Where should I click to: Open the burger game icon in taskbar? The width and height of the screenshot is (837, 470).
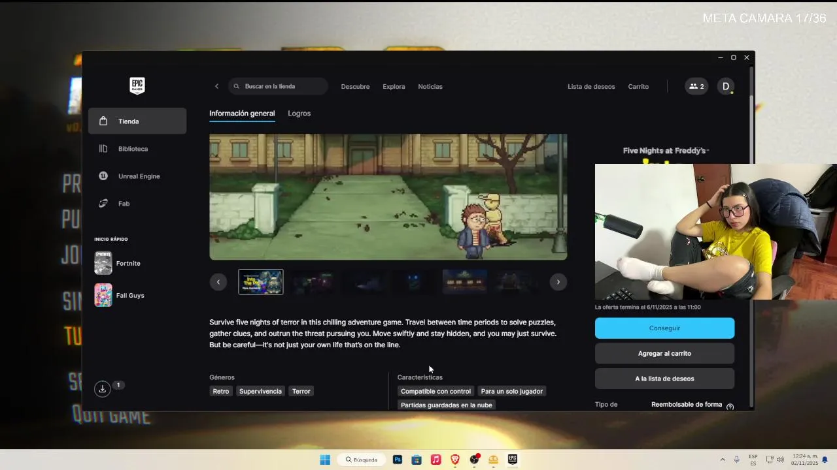click(x=493, y=460)
